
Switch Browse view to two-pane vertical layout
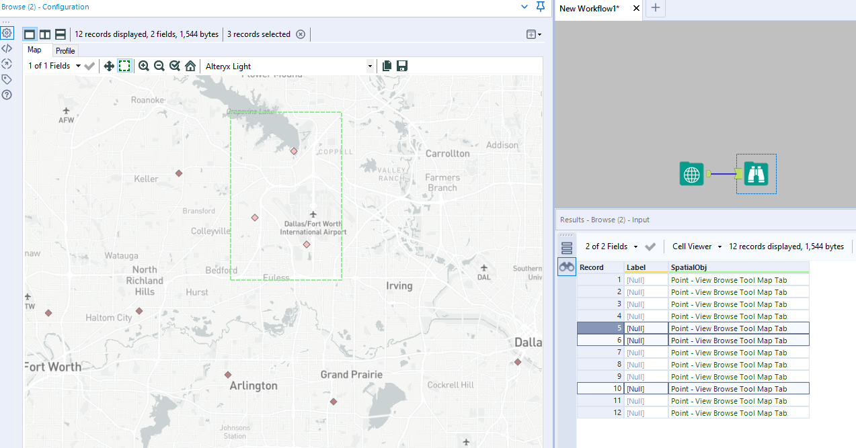pos(44,34)
